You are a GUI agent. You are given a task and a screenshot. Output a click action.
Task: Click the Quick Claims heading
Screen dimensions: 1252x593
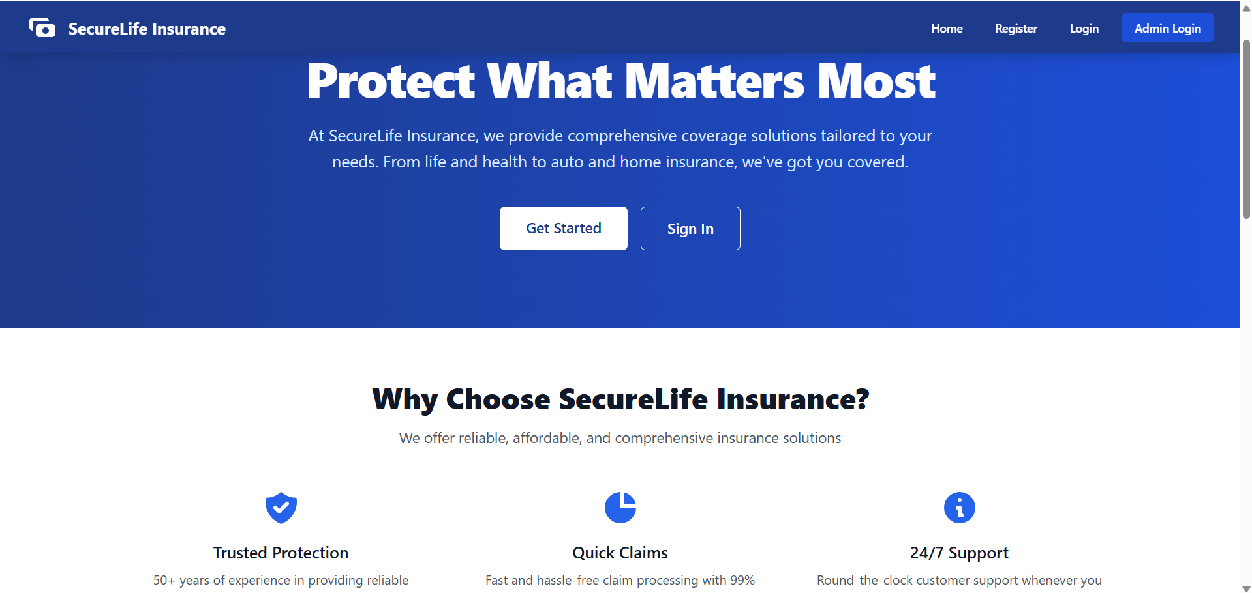click(x=620, y=552)
